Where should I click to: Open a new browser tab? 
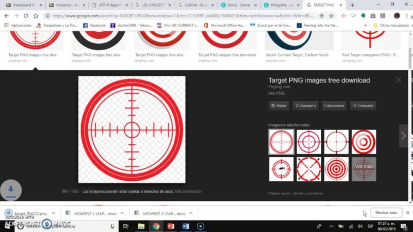coord(352,5)
